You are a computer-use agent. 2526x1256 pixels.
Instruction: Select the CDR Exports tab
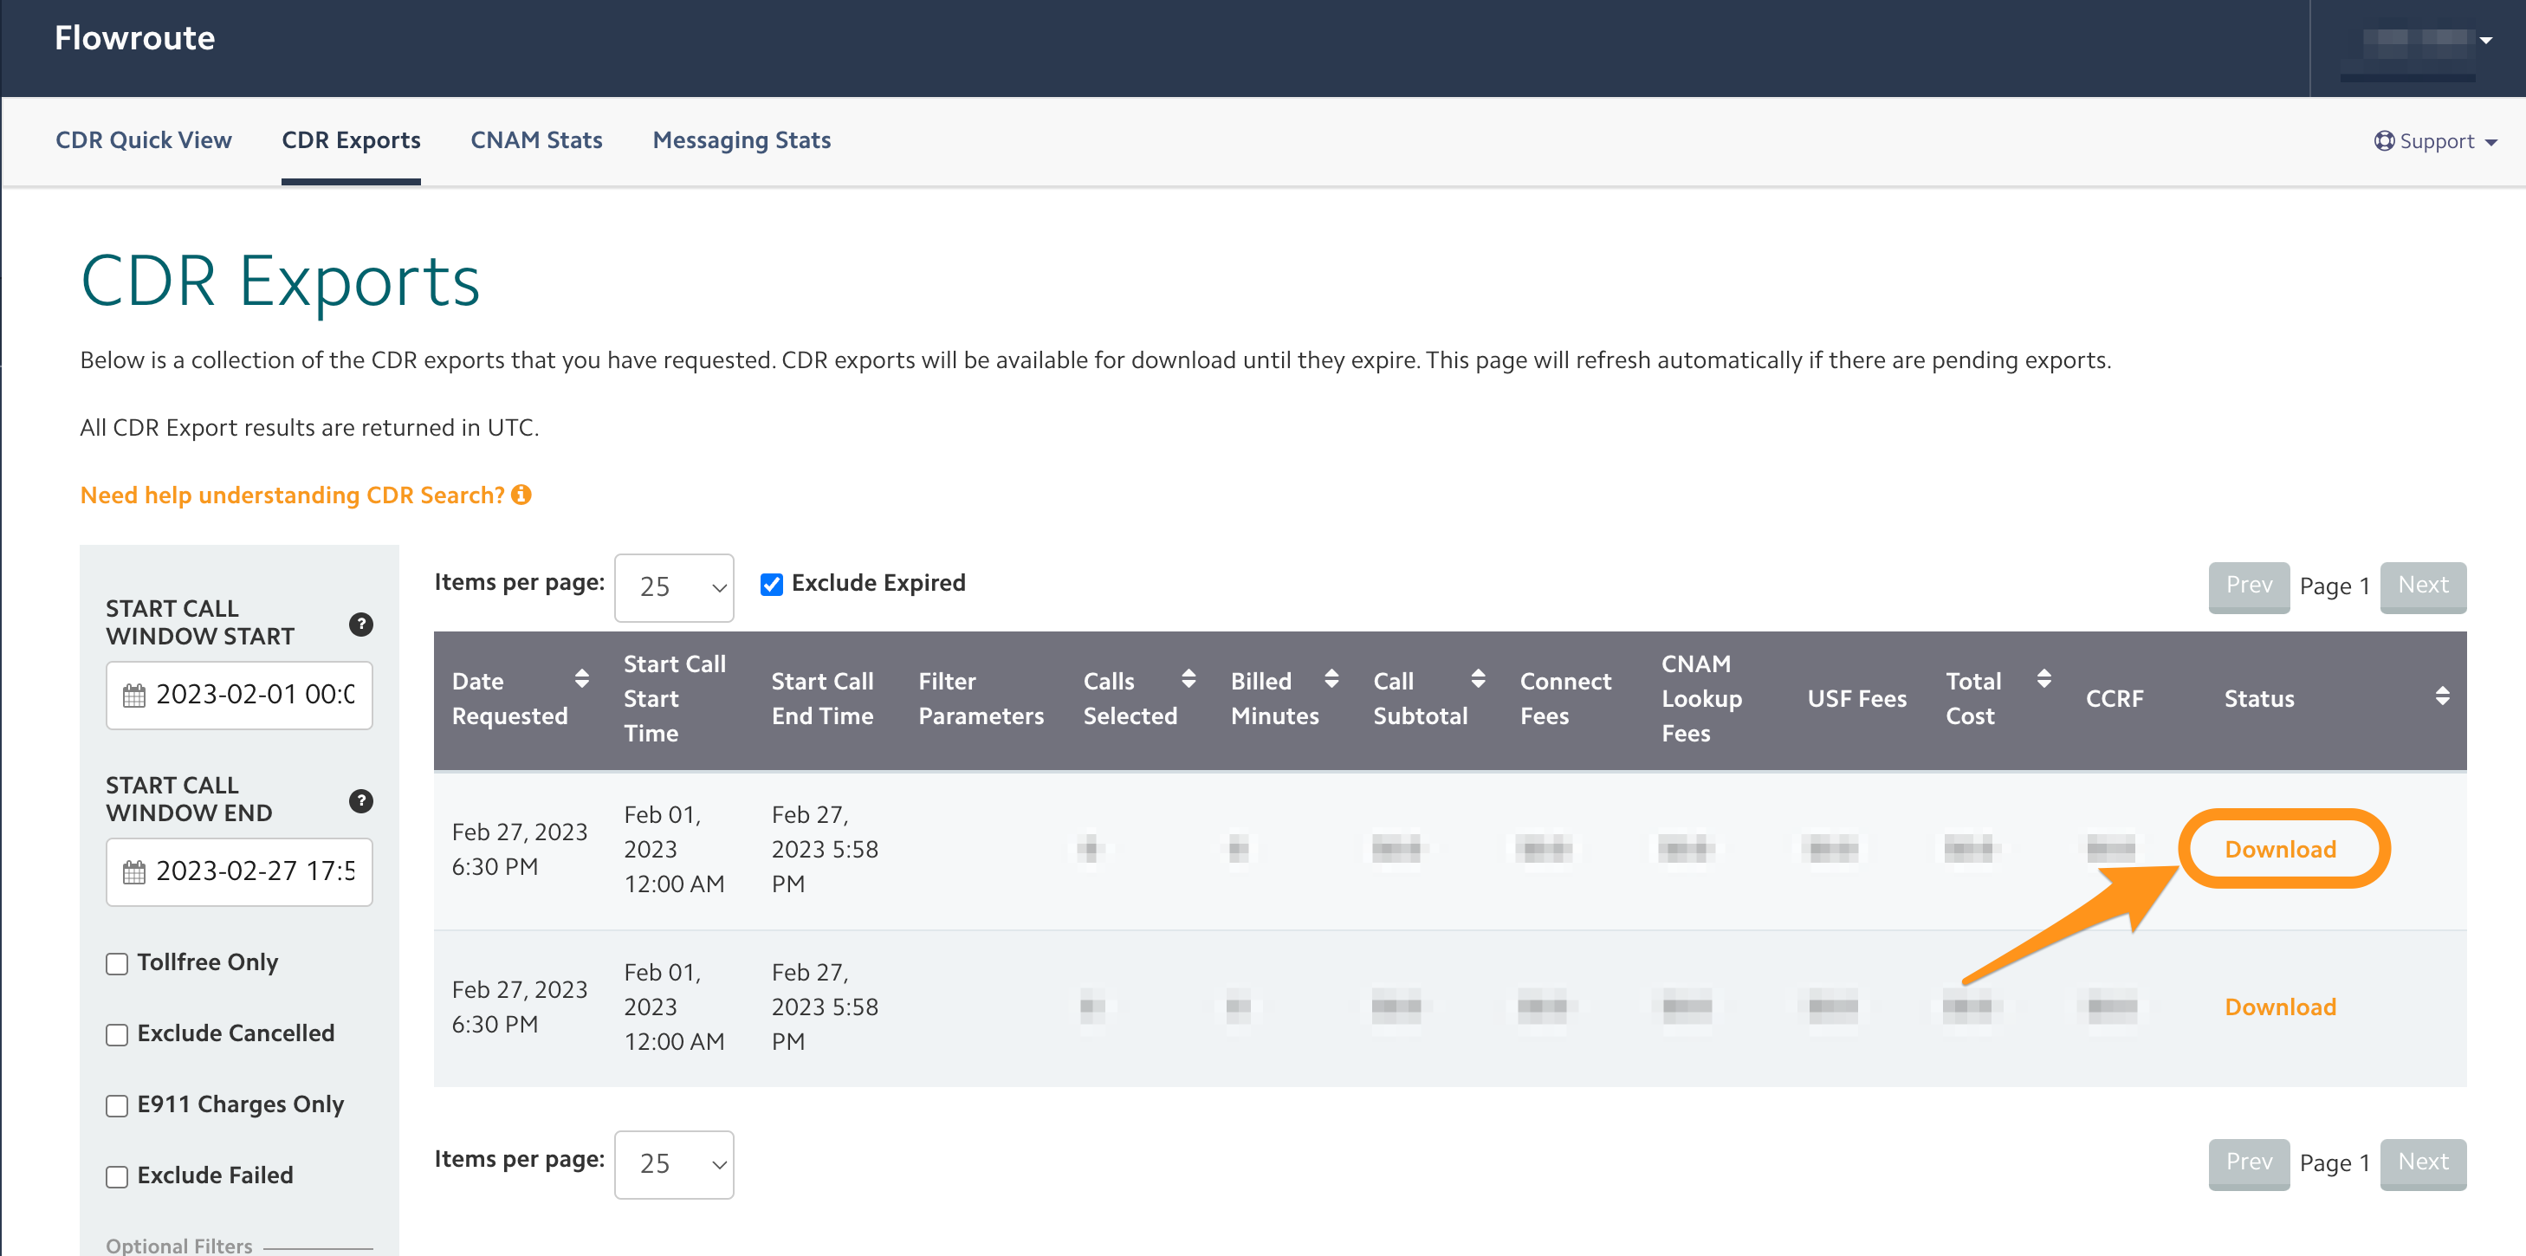tap(351, 140)
